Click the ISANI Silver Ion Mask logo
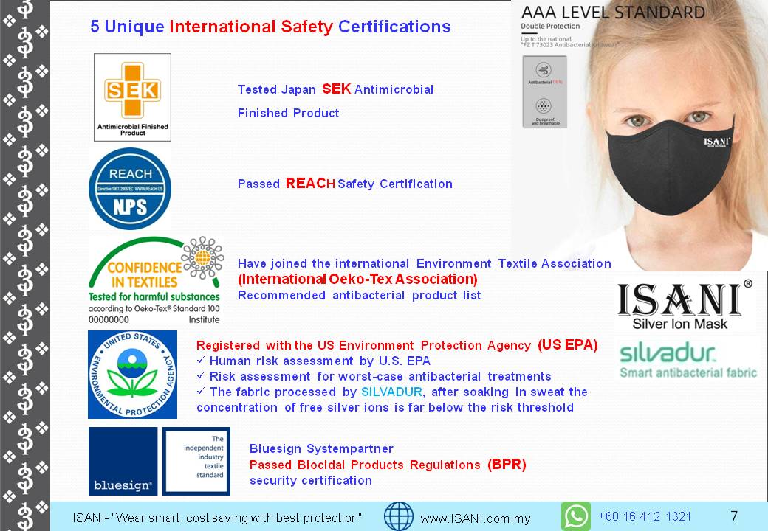 coord(685,305)
